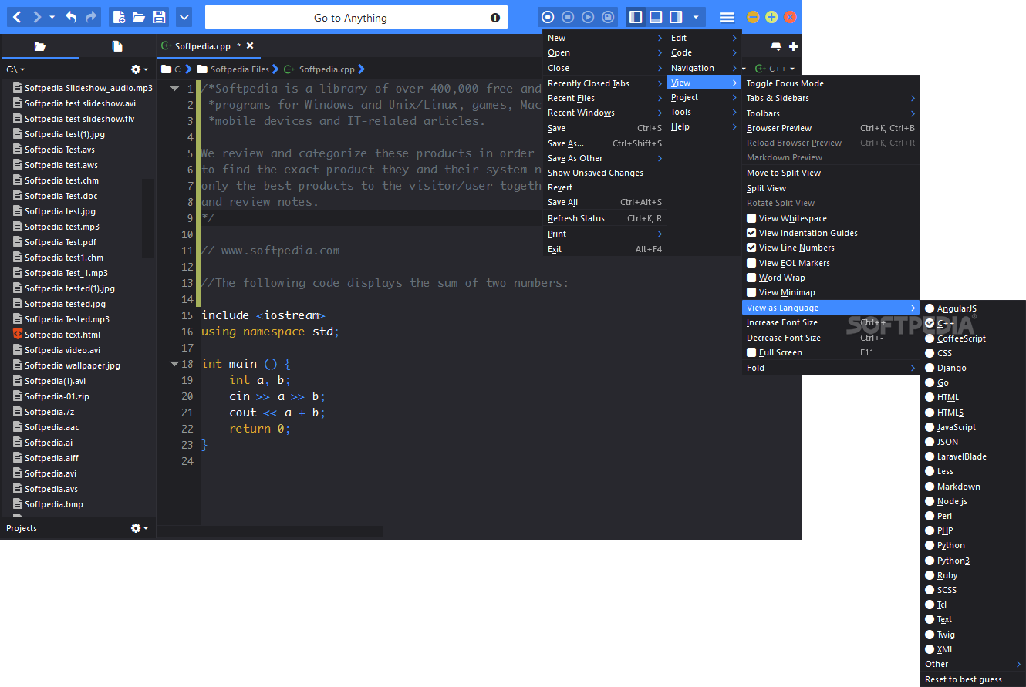Viewport: 1026px width, 687px height.
Task: Open the Navigation menu
Action: point(703,68)
